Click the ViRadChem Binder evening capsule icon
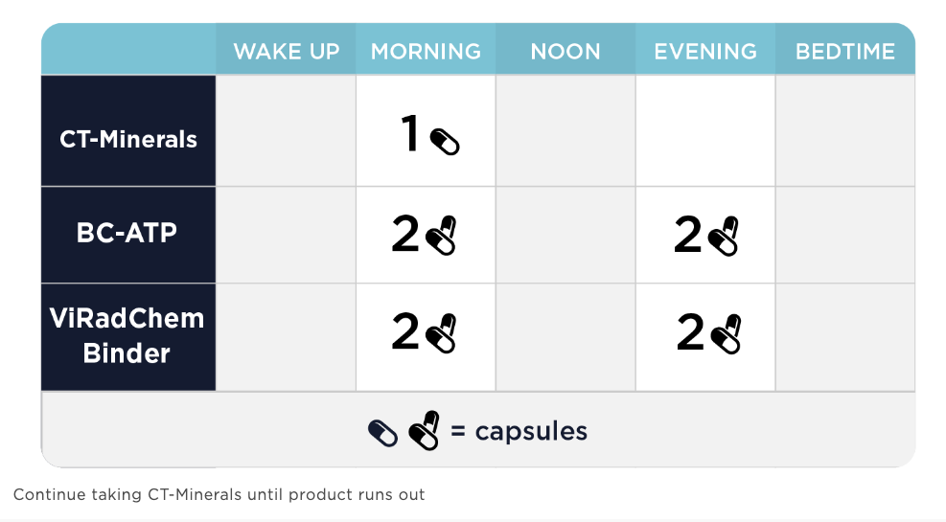This screenshot has height=522, width=946. pyautogui.click(x=726, y=334)
